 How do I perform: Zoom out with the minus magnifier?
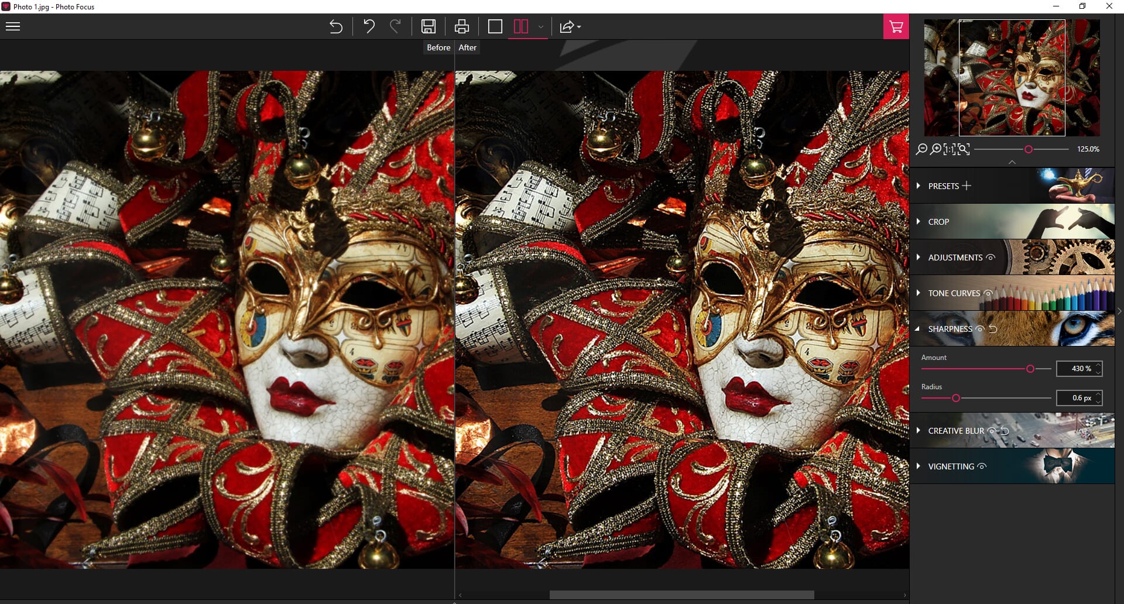pyautogui.click(x=921, y=149)
